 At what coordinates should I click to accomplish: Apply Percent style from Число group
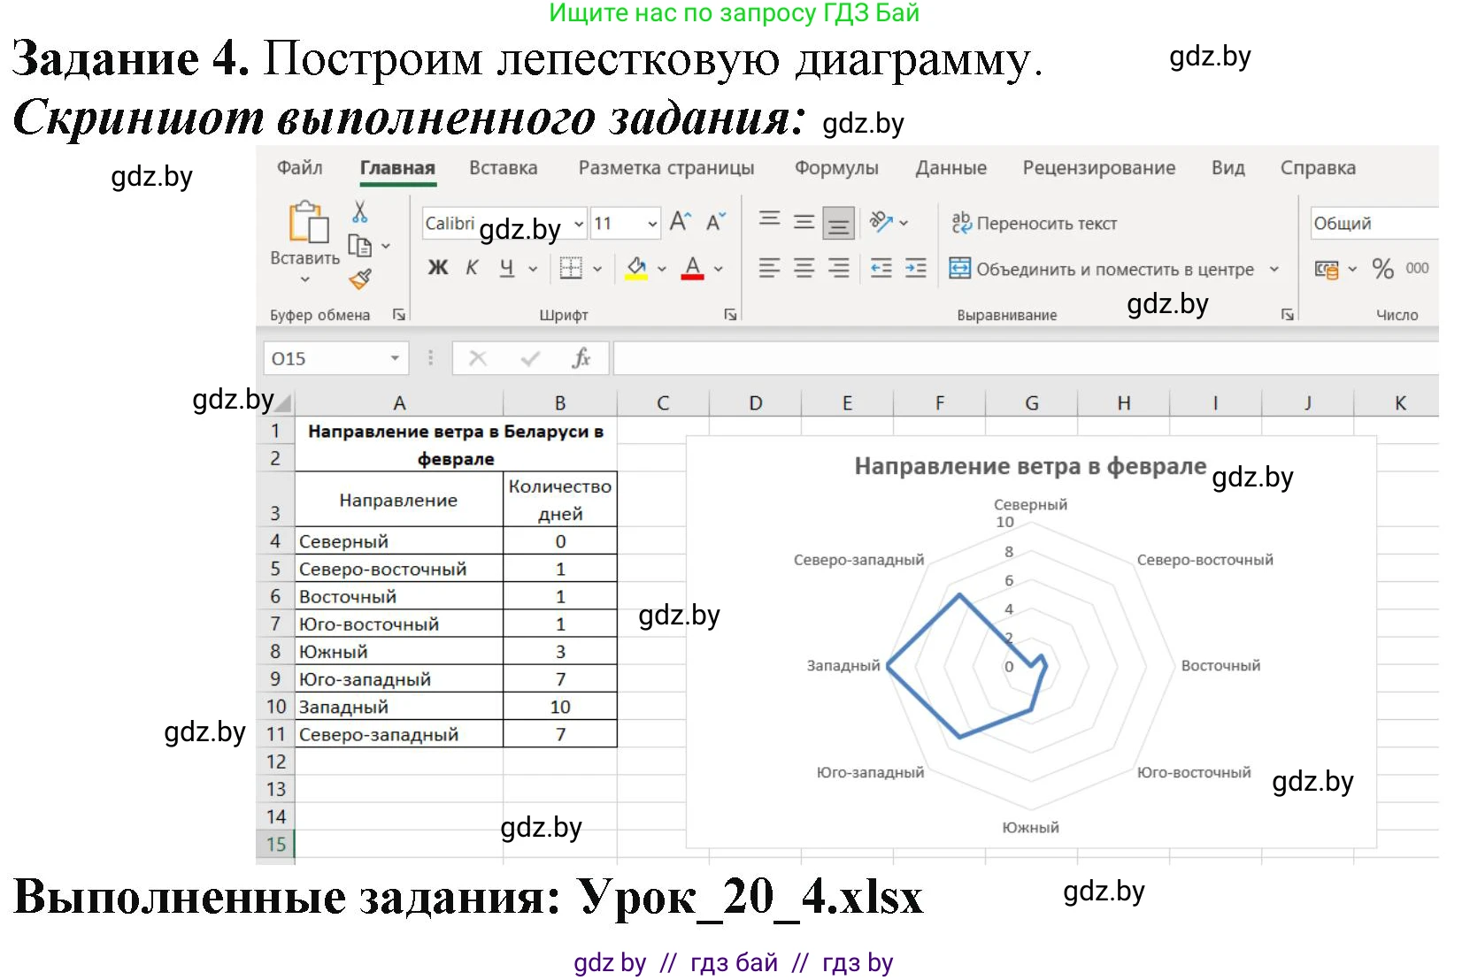pyautogui.click(x=1382, y=270)
